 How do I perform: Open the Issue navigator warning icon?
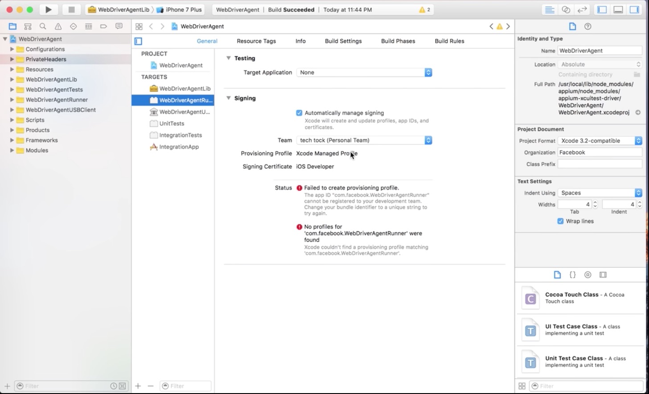pos(58,26)
